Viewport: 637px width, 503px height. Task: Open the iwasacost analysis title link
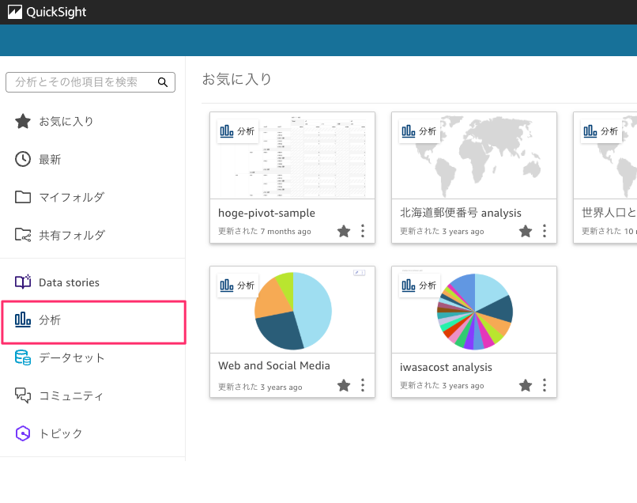(x=446, y=367)
